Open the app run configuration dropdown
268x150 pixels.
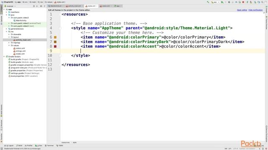(x=215, y=2)
